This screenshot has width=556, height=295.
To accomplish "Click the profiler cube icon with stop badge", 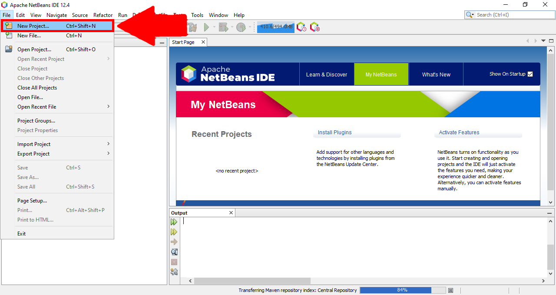I will pyautogui.click(x=315, y=27).
